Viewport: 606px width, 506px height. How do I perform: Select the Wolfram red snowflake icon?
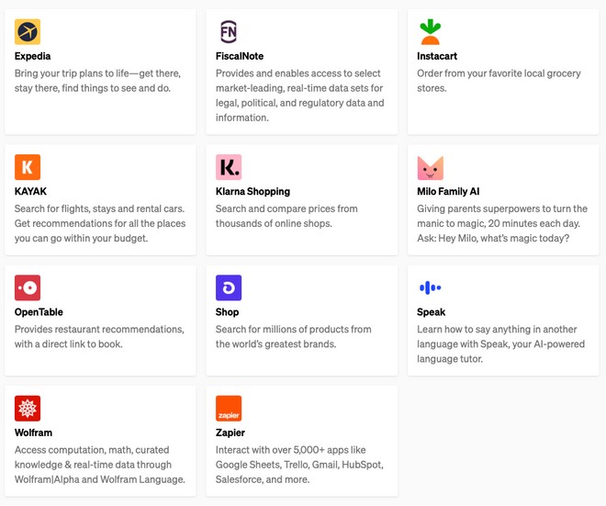[28, 409]
